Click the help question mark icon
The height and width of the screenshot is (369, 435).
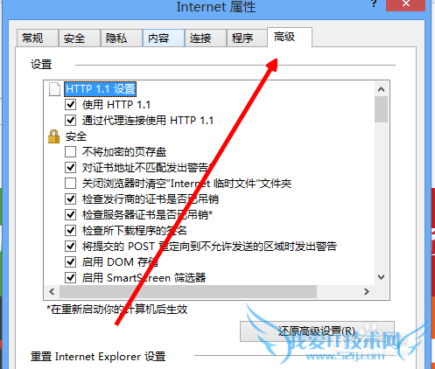373,3
